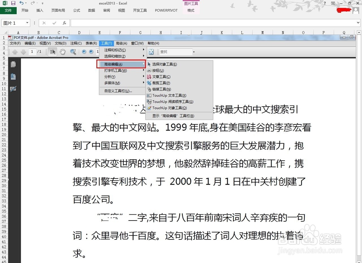Click the formula bar cancel X

[x=44, y=23]
